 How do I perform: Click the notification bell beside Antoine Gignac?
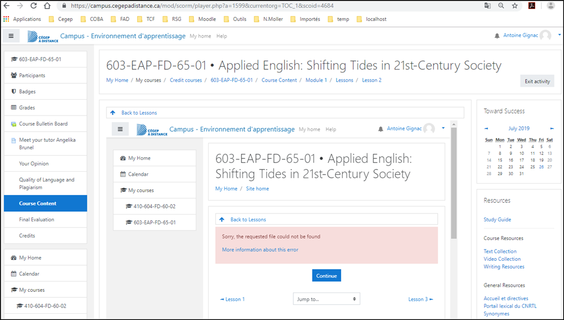coord(497,36)
